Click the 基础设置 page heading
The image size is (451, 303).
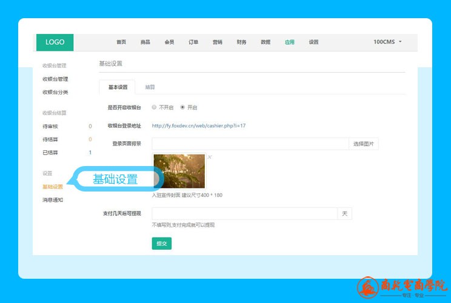[111, 64]
